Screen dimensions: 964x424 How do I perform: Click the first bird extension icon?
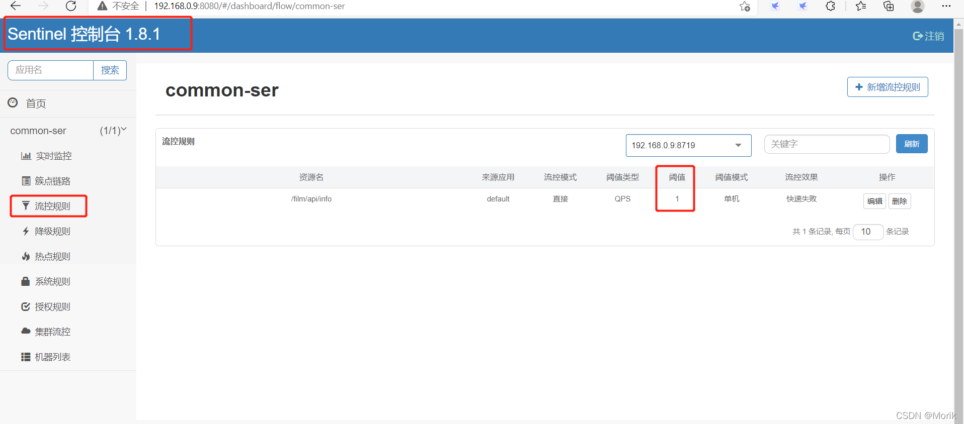(x=775, y=6)
